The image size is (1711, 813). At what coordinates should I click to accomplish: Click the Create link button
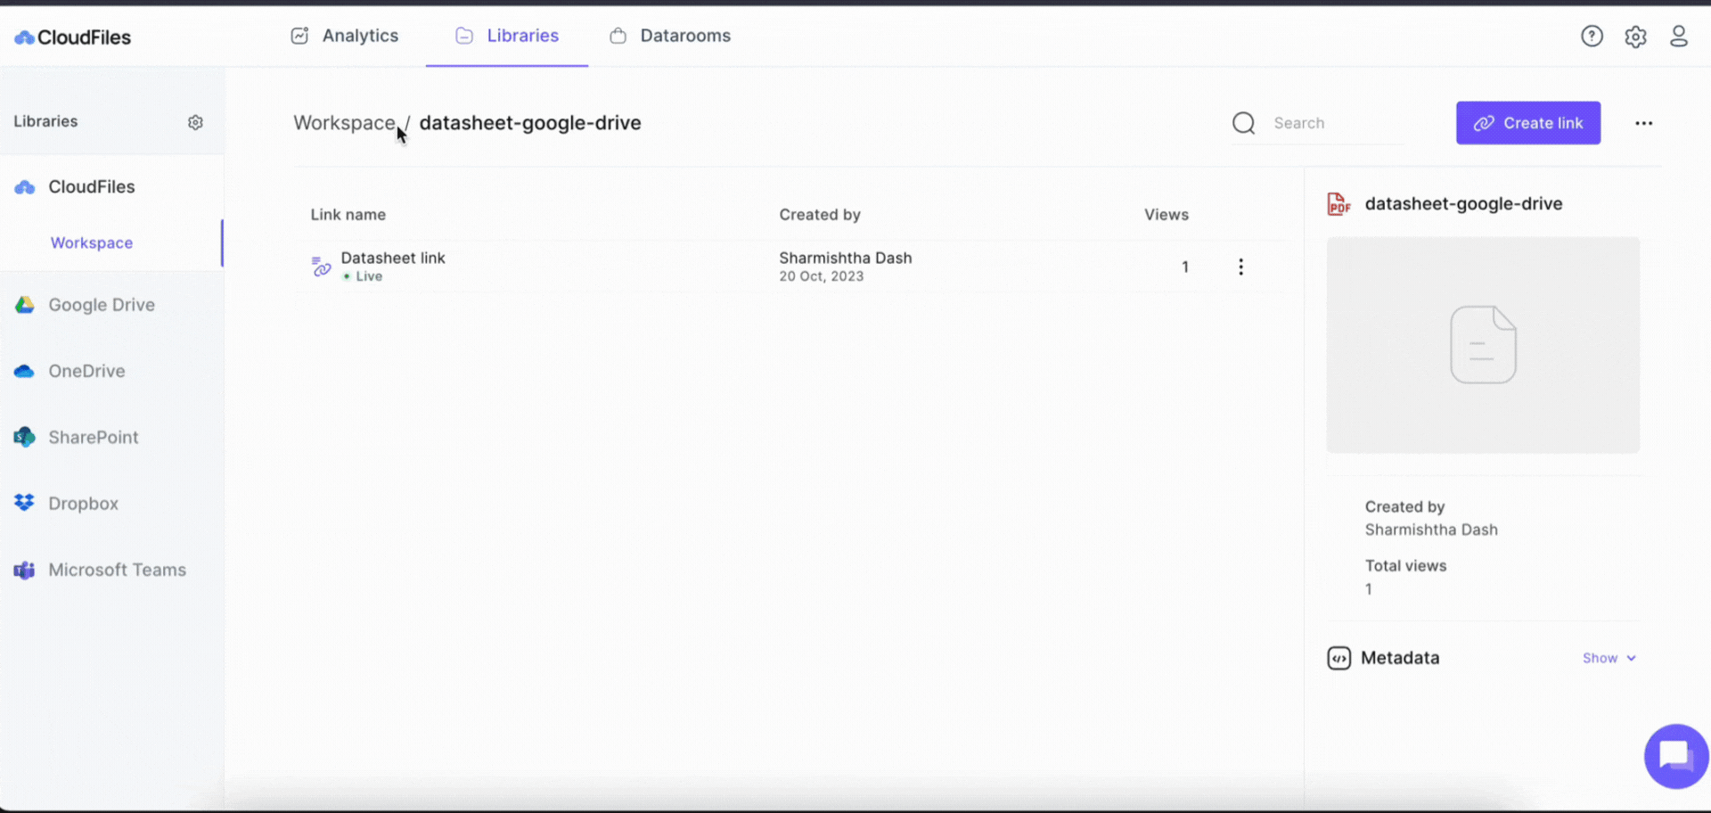click(x=1527, y=123)
